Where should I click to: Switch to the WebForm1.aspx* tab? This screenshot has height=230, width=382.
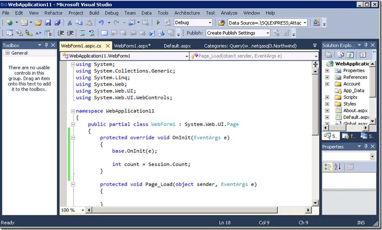point(132,46)
